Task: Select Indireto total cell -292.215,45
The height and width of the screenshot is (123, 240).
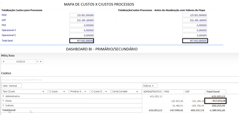Action: coord(215,106)
